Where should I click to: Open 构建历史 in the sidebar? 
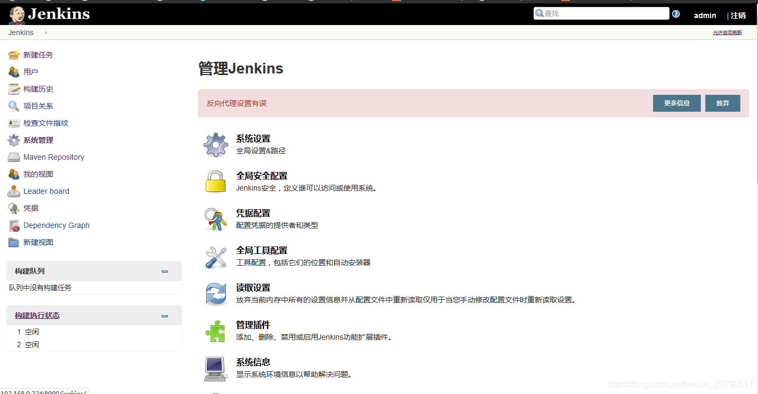pyautogui.click(x=38, y=89)
